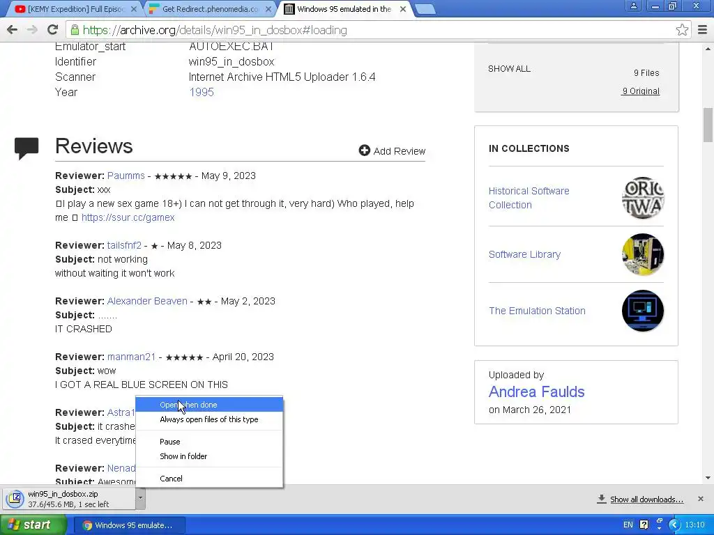Open the Chrome hamburger menu
Viewport: 714px width, 535px height.
pos(703,30)
